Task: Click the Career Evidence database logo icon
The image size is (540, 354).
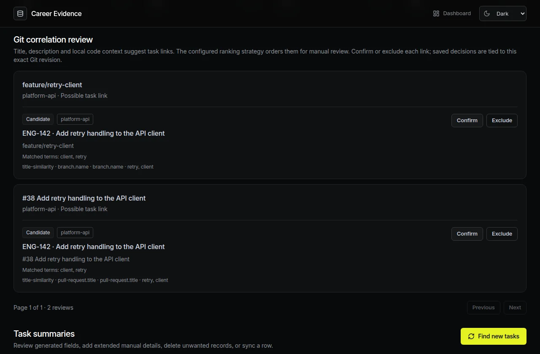Action: (20, 13)
